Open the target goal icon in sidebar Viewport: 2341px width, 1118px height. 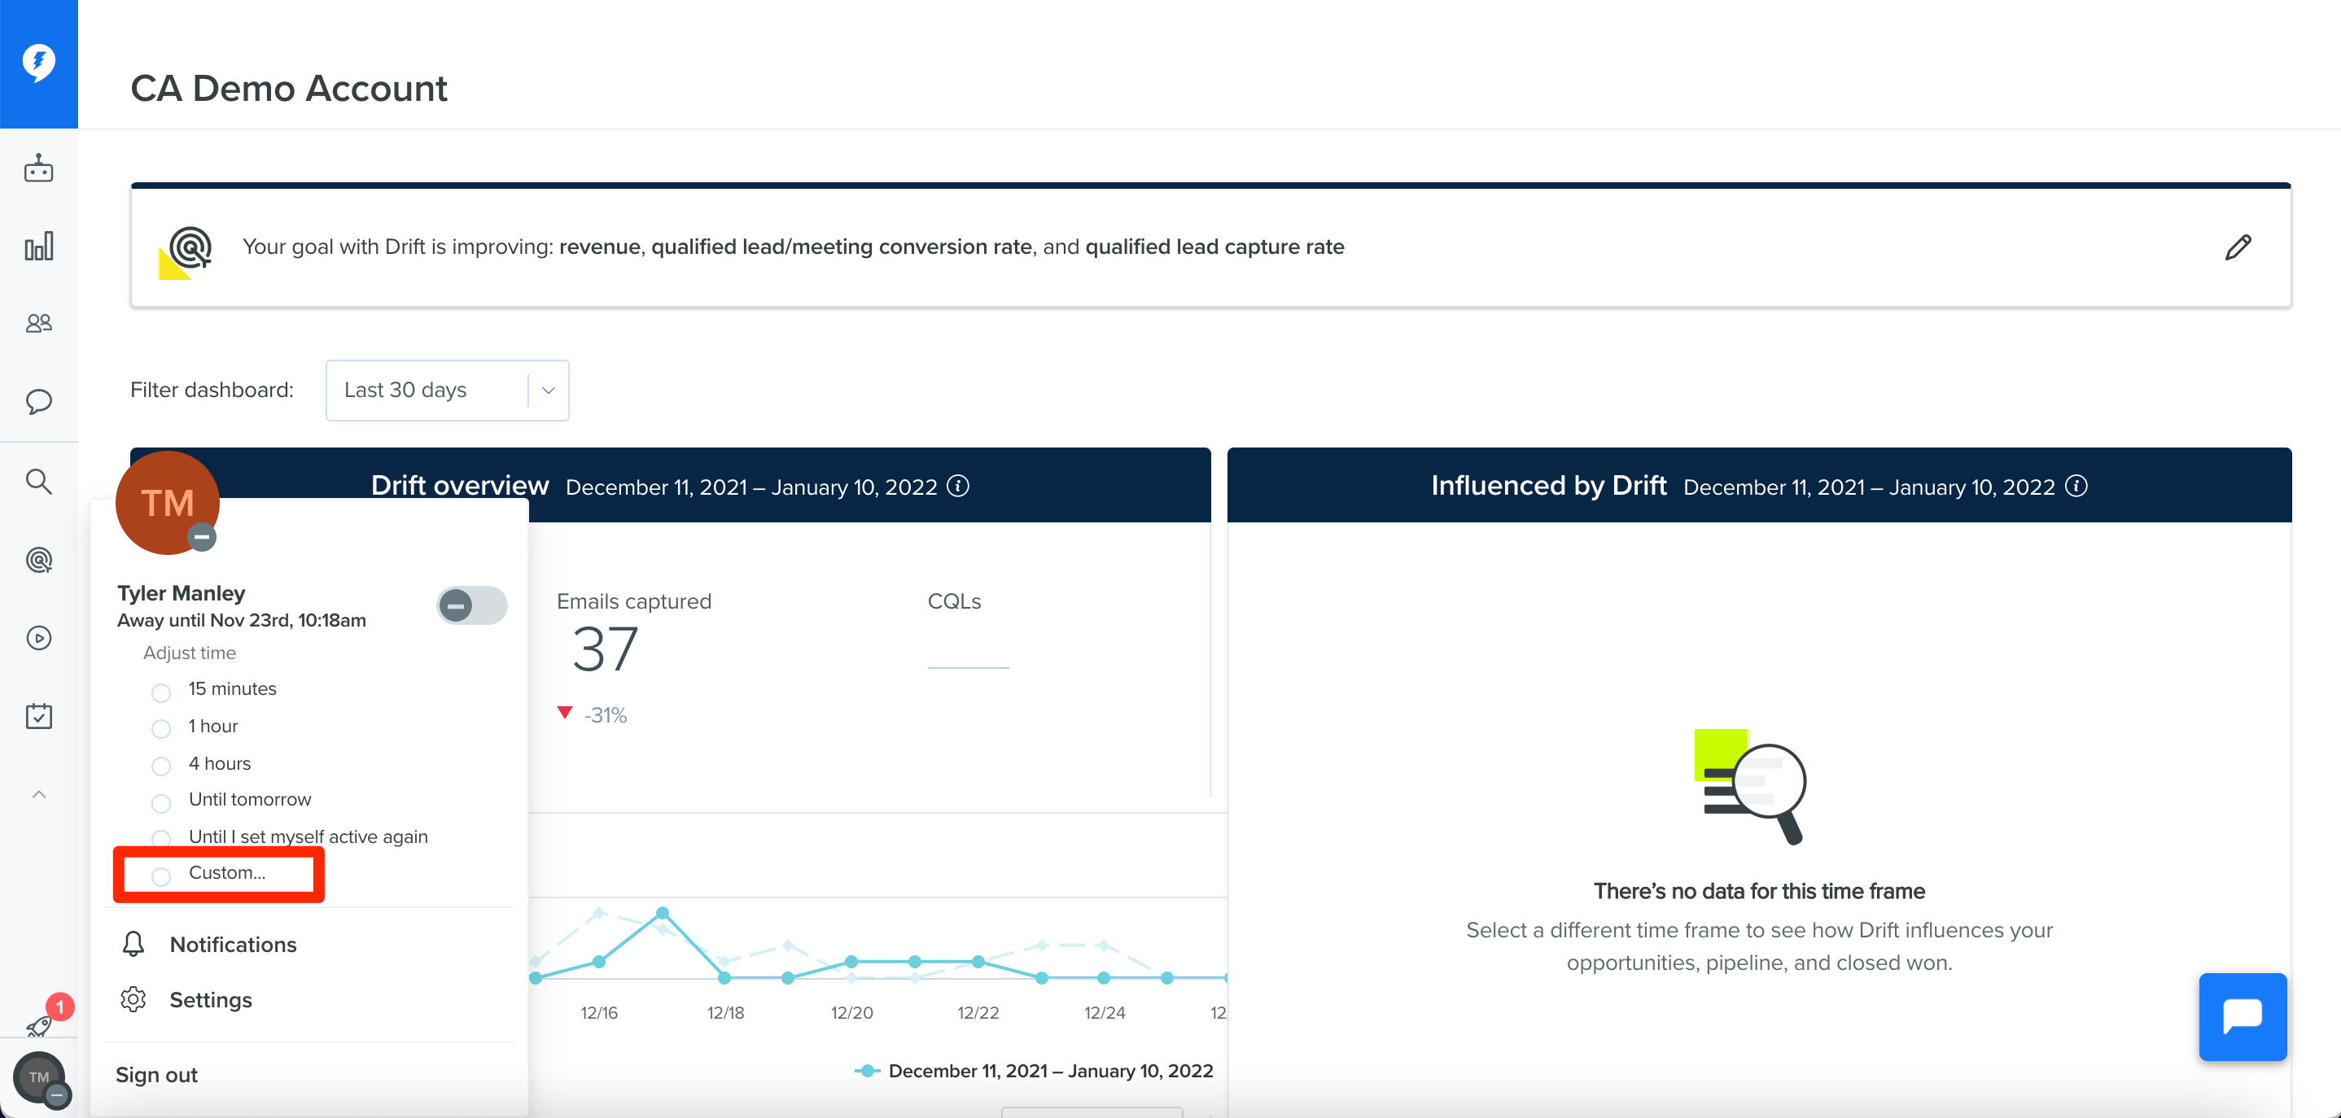pos(38,560)
